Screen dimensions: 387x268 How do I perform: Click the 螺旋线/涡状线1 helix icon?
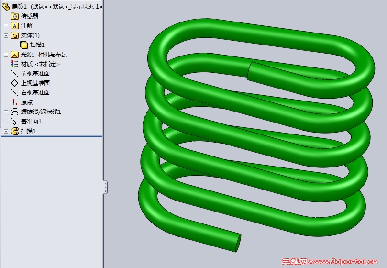(14, 112)
